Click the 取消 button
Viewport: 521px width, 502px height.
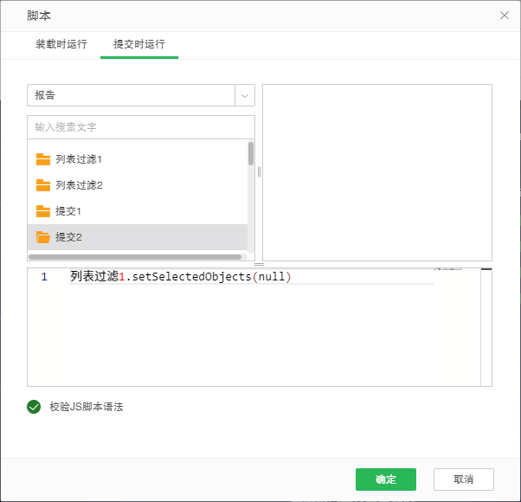click(x=464, y=479)
